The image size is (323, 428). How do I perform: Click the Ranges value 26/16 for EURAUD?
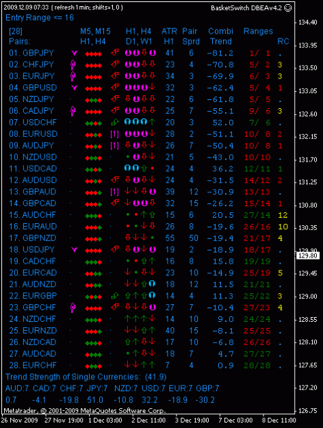pos(257,227)
